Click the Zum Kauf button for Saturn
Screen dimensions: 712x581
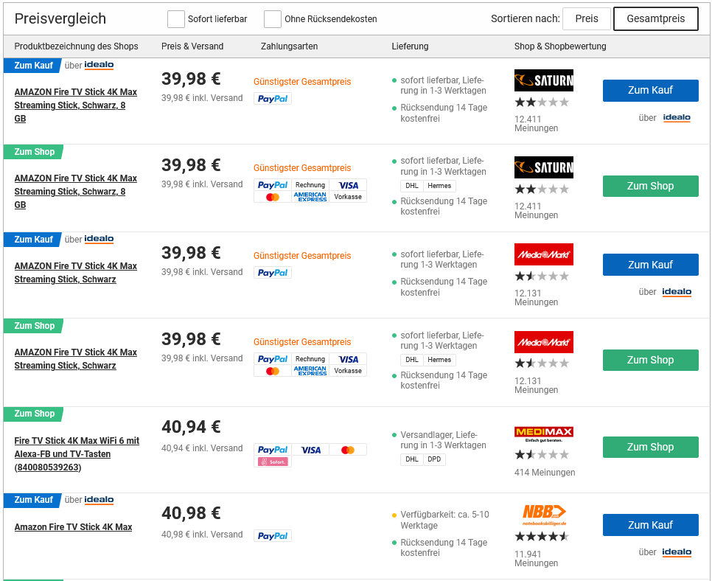(650, 91)
